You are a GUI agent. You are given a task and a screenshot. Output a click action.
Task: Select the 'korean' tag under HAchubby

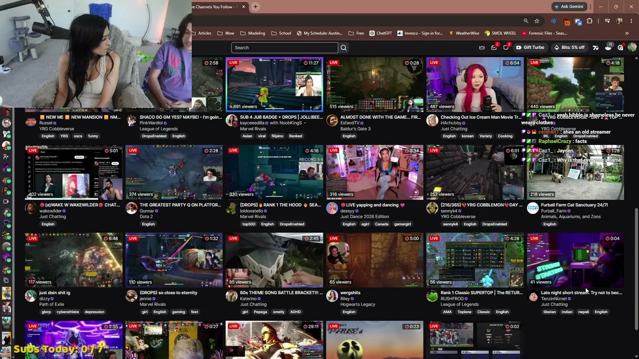467,136
